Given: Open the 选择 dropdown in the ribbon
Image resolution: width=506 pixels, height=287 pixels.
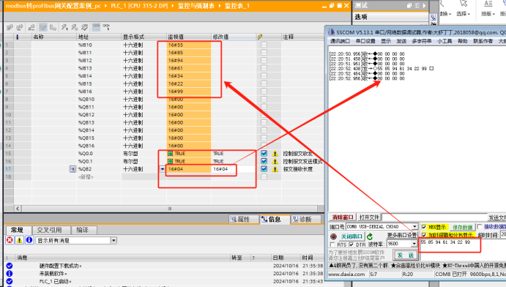Looking at the screenshot, I should 464,14.
